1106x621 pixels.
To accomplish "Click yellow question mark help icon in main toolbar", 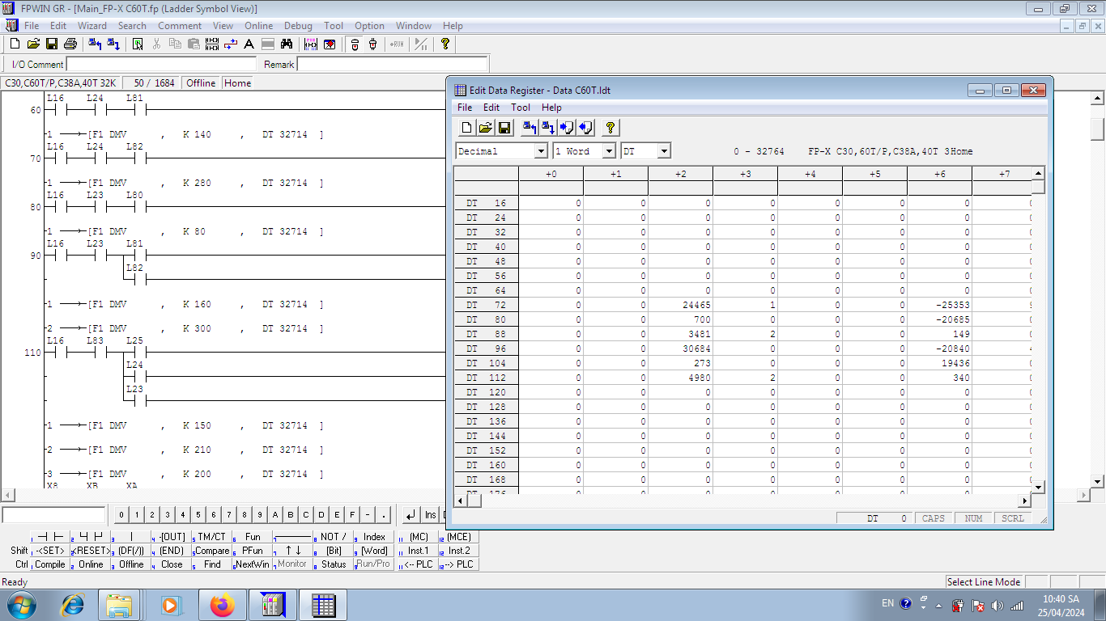I will point(445,44).
